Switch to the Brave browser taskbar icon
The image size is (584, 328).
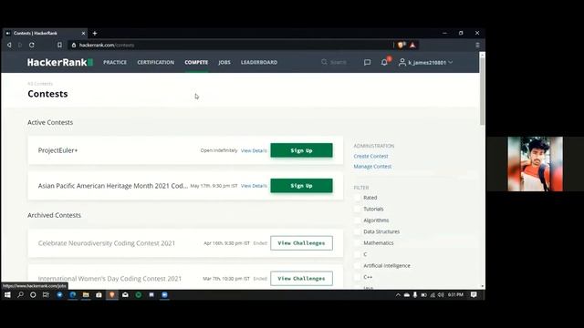[x=111, y=295]
